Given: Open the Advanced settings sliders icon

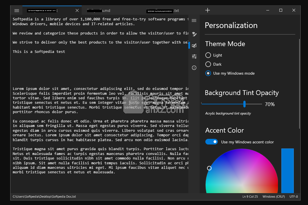Looking at the screenshot, I should [194, 56].
